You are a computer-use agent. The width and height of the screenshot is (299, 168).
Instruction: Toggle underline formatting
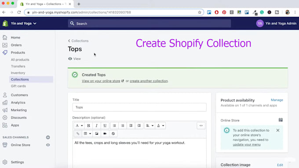pyautogui.click(x=105, y=125)
